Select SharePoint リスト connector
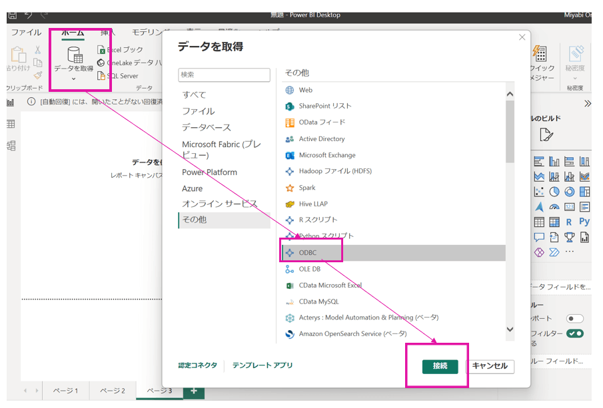 tap(394, 106)
